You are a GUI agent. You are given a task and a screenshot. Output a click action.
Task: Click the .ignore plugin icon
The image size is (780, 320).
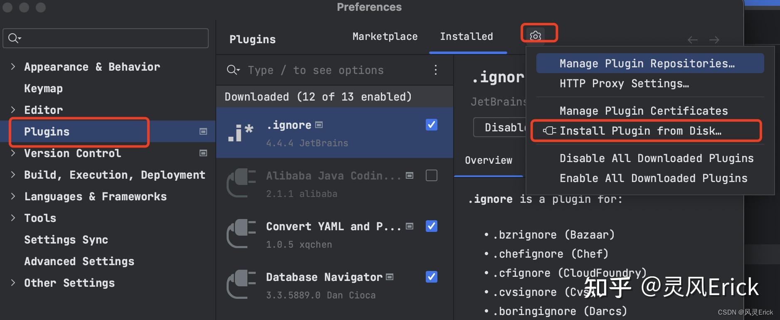239,132
